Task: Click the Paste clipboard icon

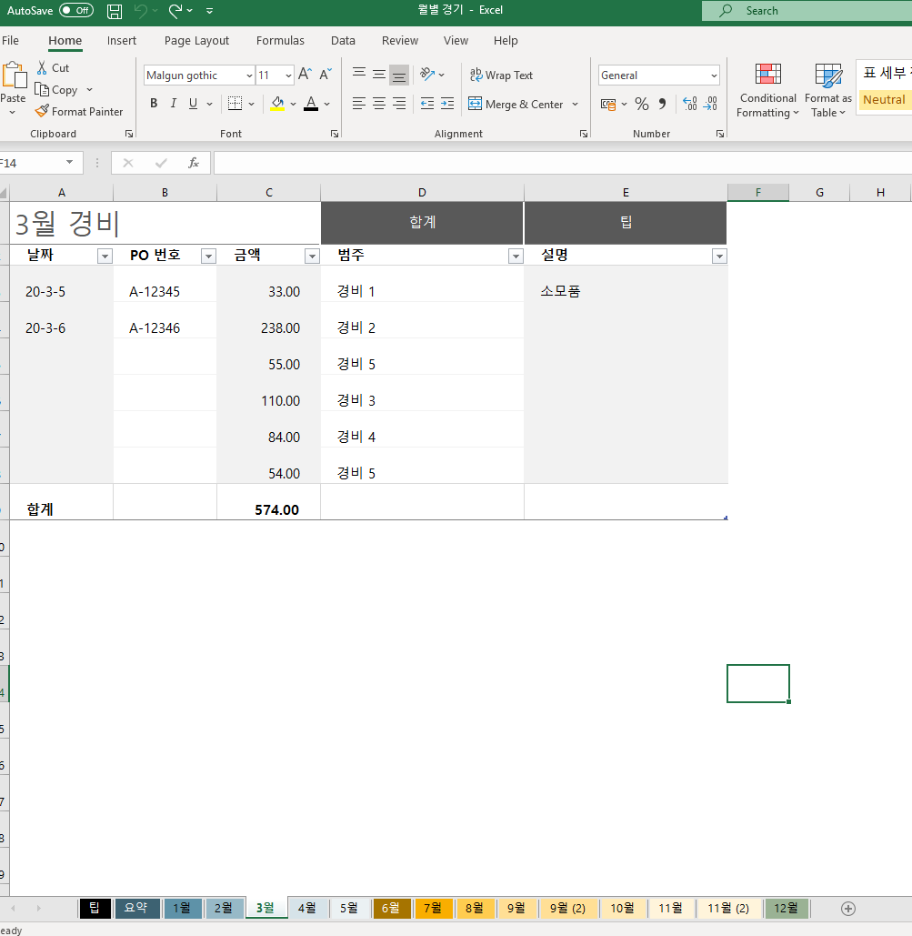Action: click(14, 76)
